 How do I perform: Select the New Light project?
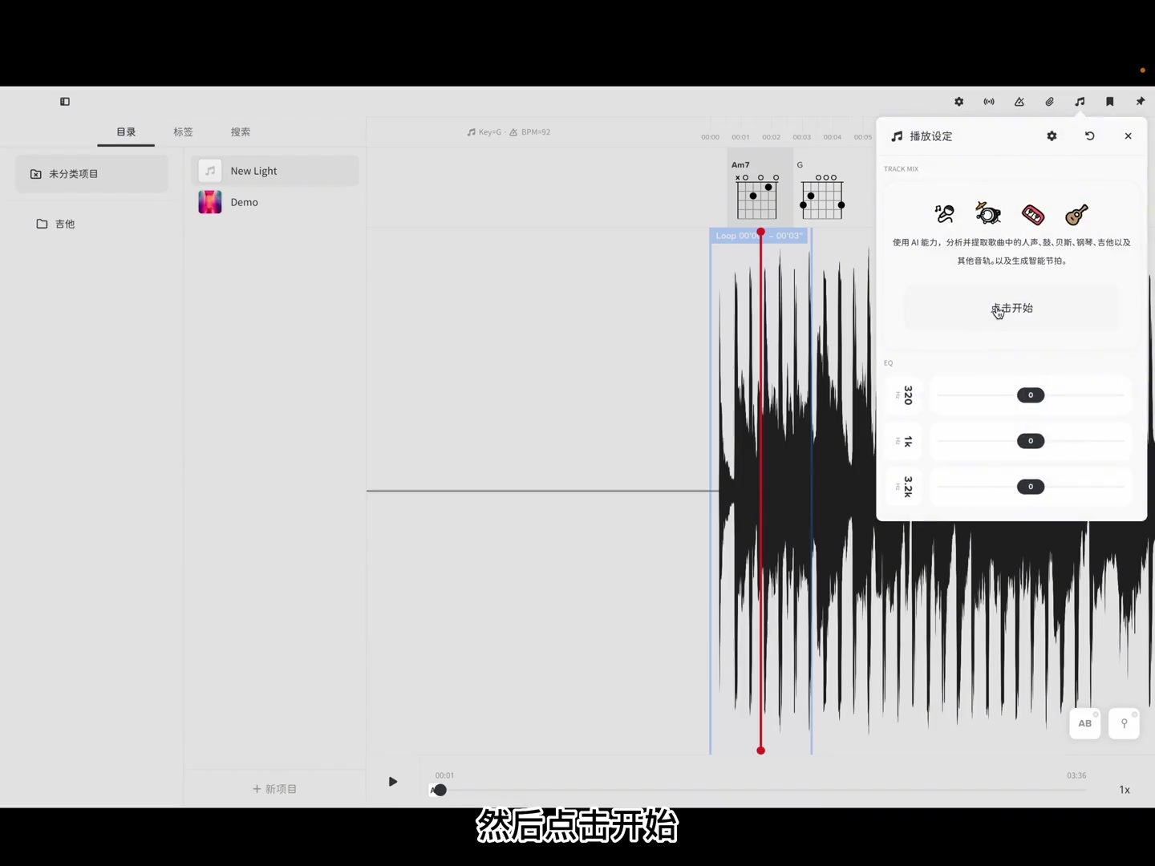[275, 171]
